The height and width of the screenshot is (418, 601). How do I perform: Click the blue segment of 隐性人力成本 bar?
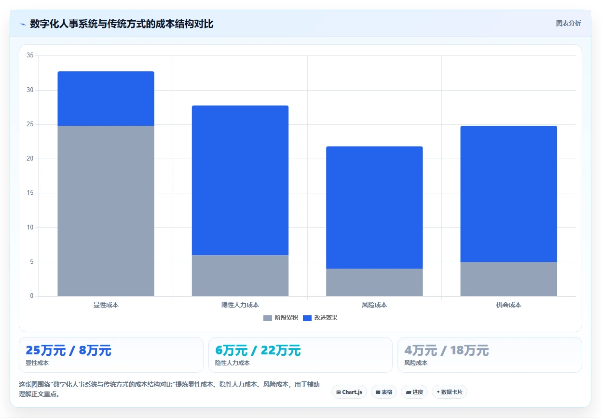point(240,180)
